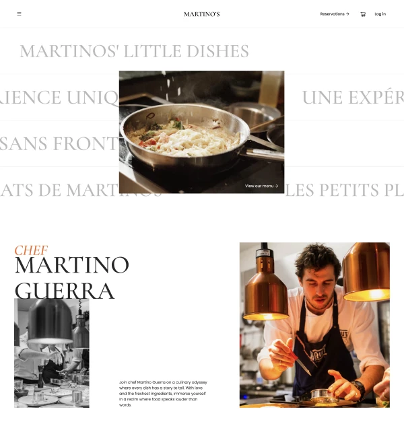
Task: Go to the Reservations page
Action: pyautogui.click(x=335, y=14)
